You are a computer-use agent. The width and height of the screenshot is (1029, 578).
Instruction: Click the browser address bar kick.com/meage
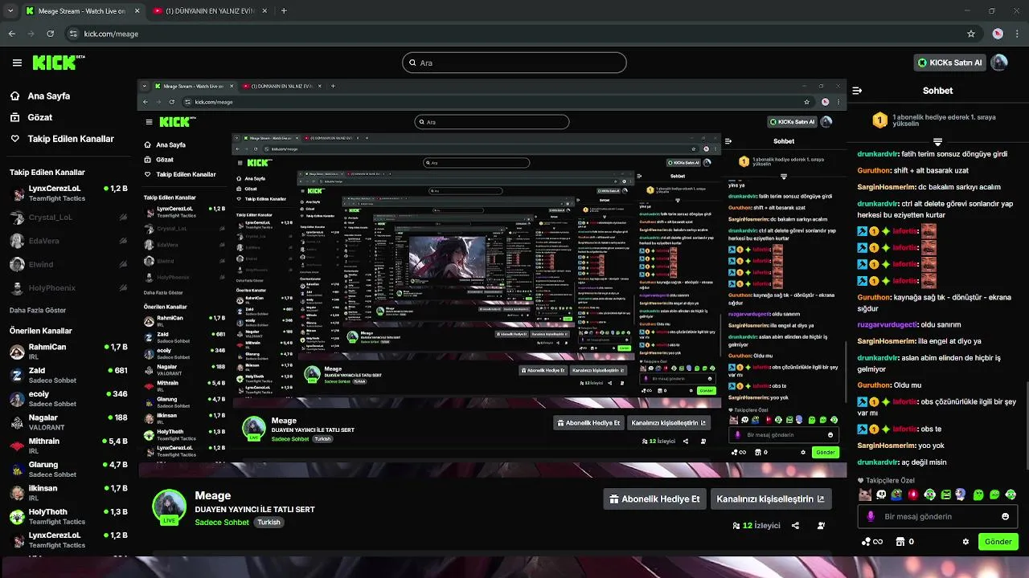[x=514, y=34]
